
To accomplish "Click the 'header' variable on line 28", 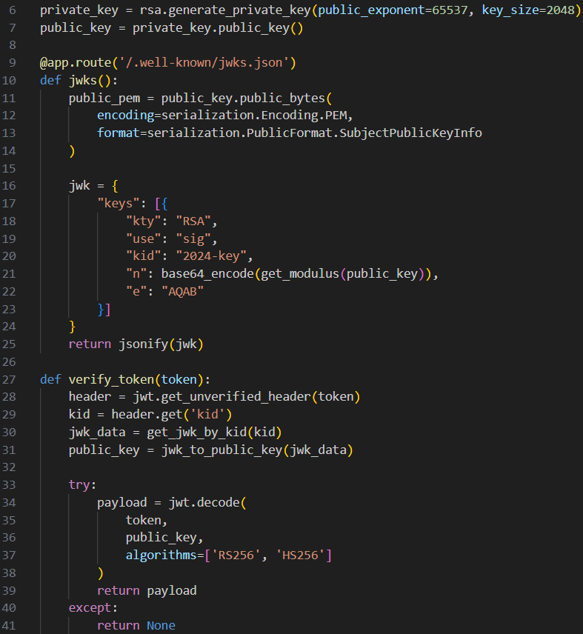I will [x=90, y=397].
